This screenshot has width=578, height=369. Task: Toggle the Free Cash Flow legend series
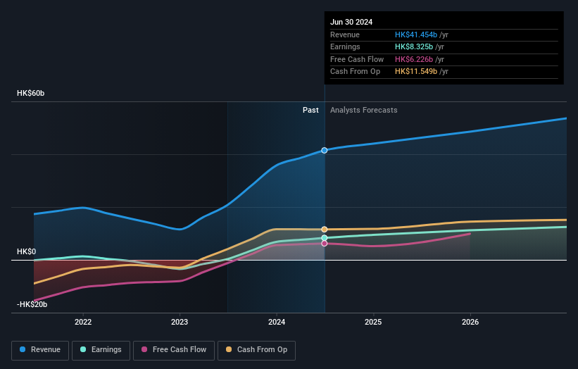(x=174, y=350)
